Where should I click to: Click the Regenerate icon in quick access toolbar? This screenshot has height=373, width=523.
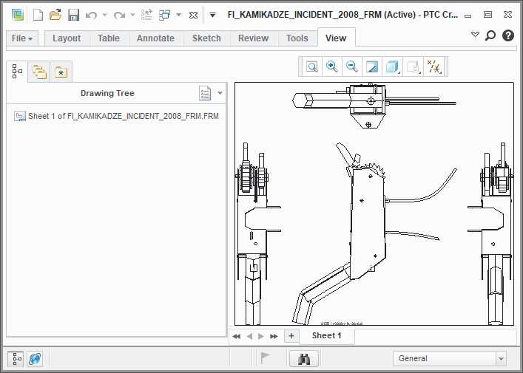[x=146, y=15]
